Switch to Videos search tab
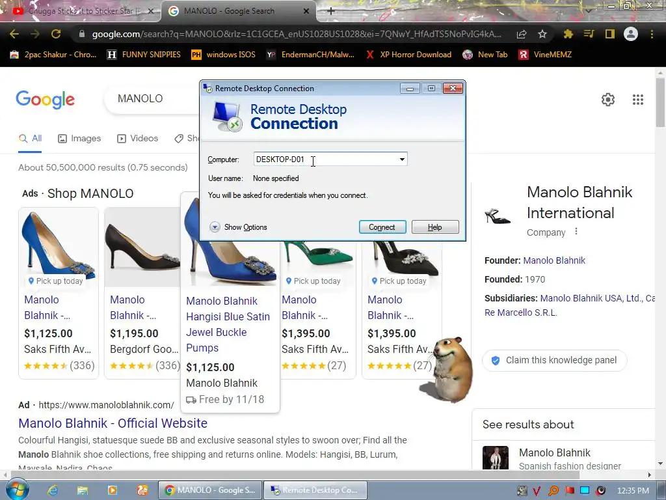 [138, 139]
